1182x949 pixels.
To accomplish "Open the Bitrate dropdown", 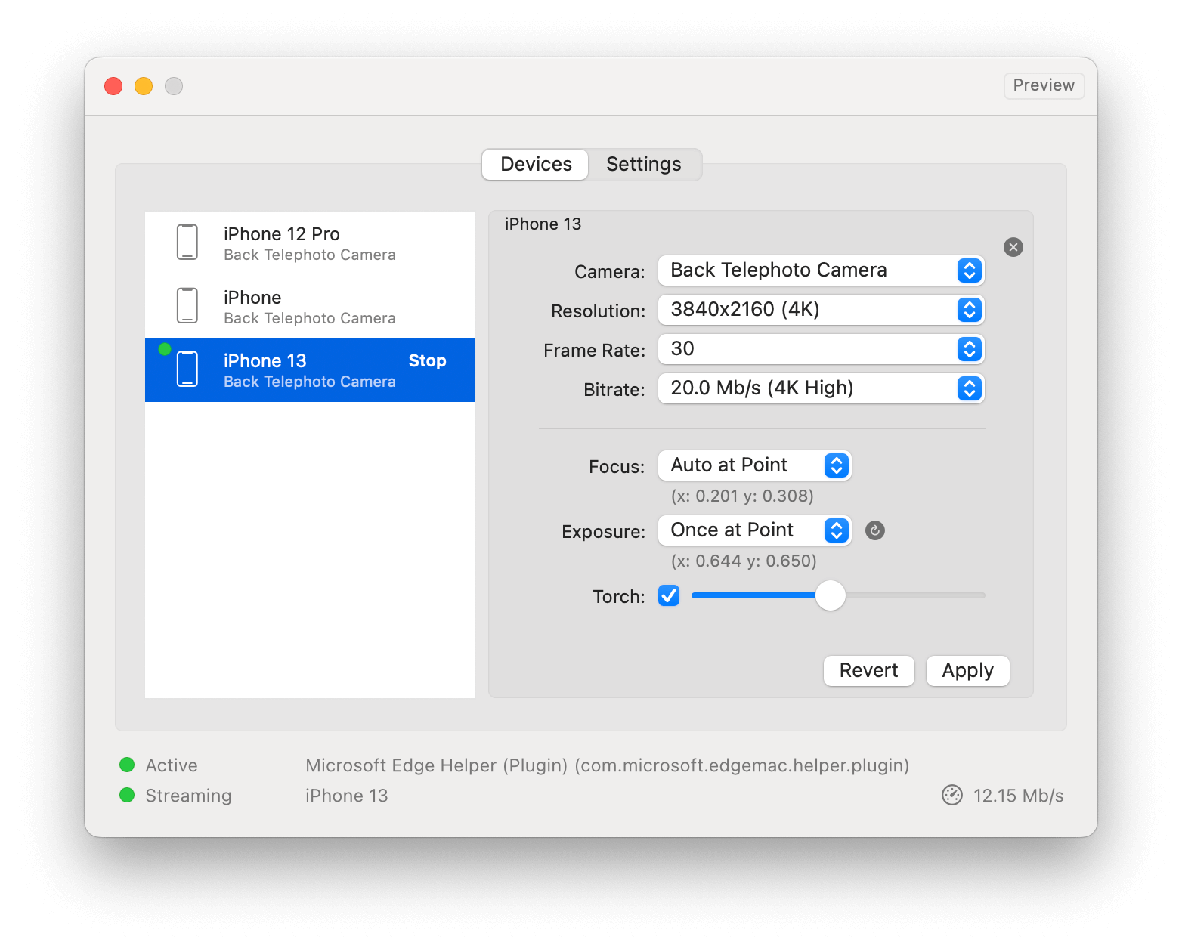I will (x=821, y=388).
